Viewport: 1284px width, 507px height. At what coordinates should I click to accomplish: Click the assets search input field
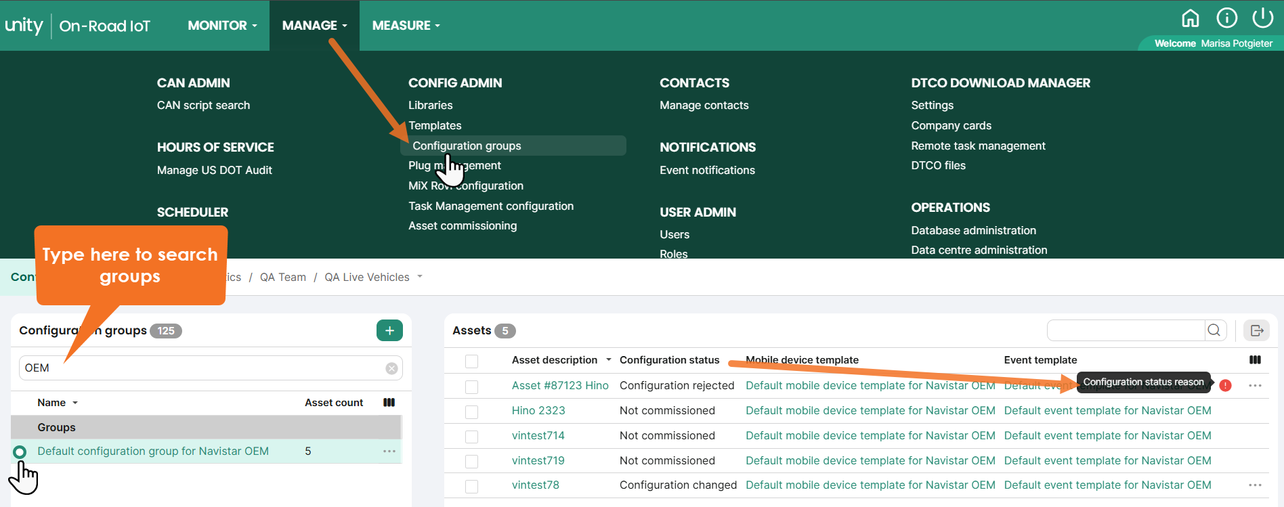1126,330
